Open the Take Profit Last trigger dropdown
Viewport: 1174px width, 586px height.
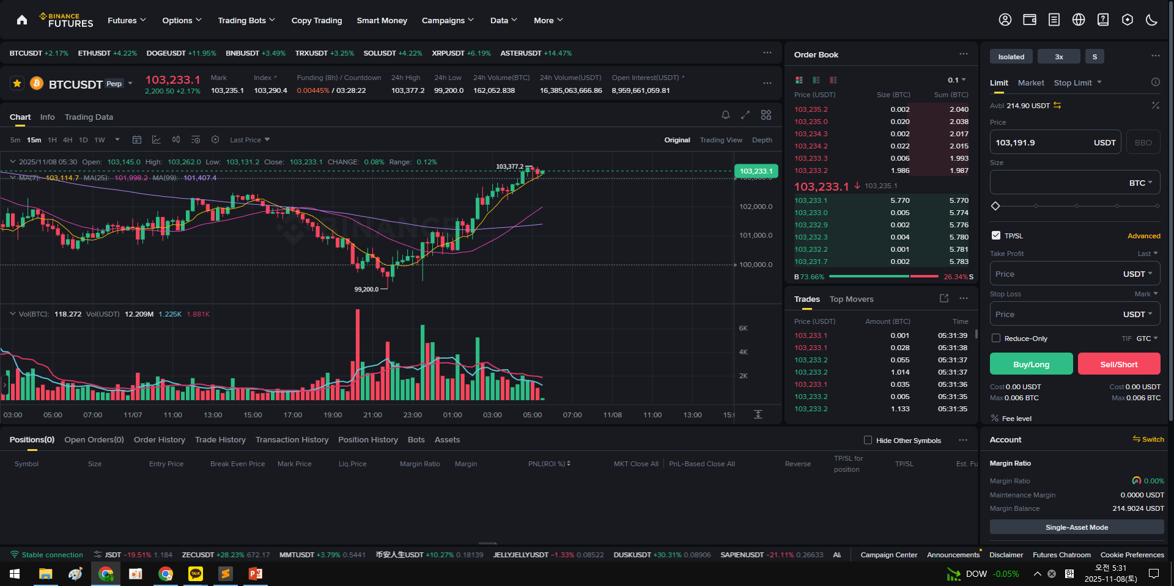coord(1147,254)
